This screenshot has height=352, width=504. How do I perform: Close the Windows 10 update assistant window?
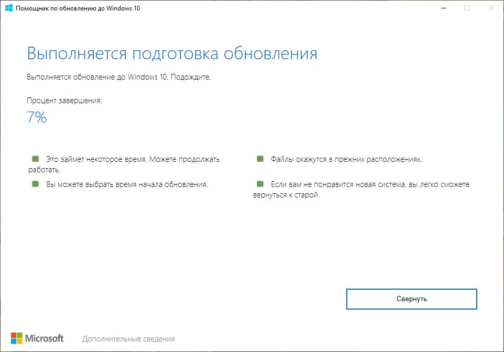coord(491,8)
